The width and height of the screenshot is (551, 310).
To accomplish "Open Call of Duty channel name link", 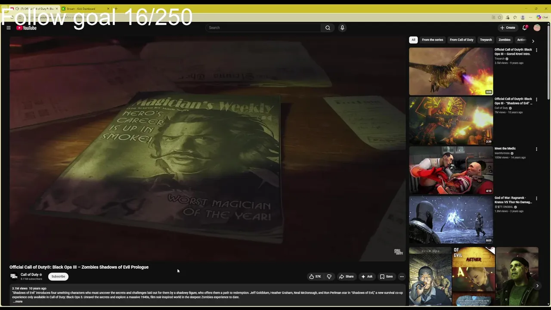I will [x=30, y=275].
